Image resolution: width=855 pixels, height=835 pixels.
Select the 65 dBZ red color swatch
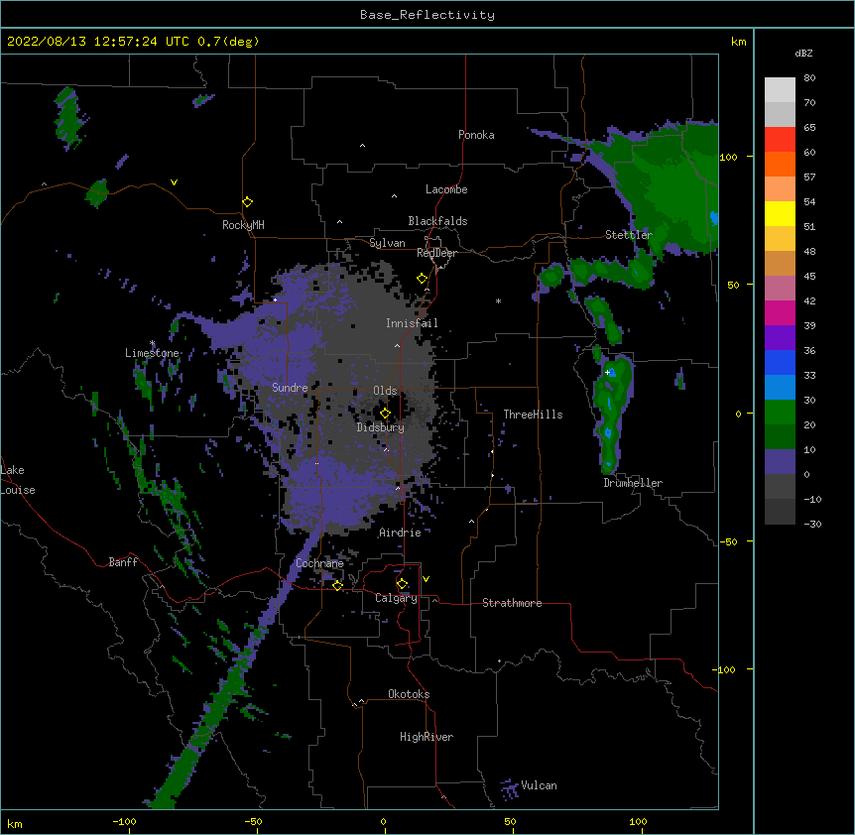click(780, 140)
